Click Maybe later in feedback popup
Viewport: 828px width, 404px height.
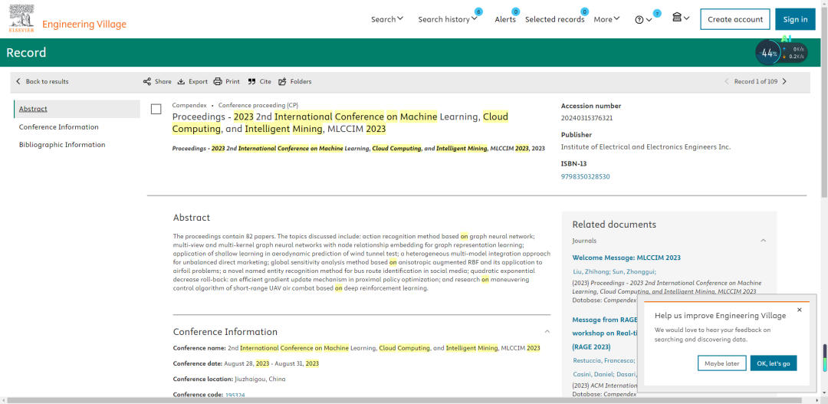[x=721, y=363]
